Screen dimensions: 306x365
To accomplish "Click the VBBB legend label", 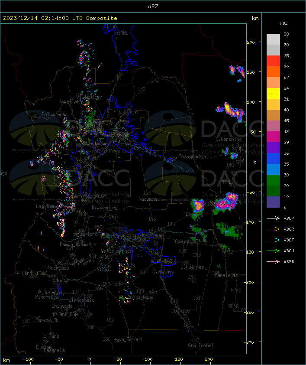I will click(289, 262).
